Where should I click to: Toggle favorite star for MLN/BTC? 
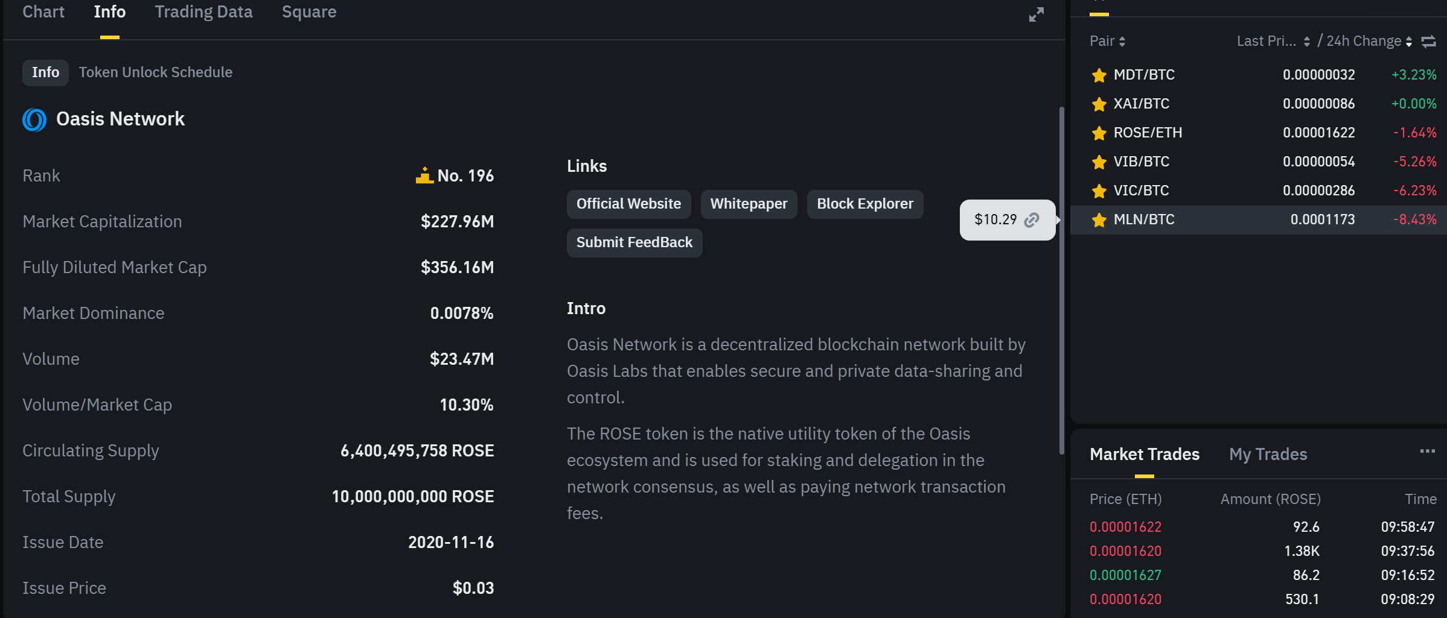click(x=1099, y=219)
